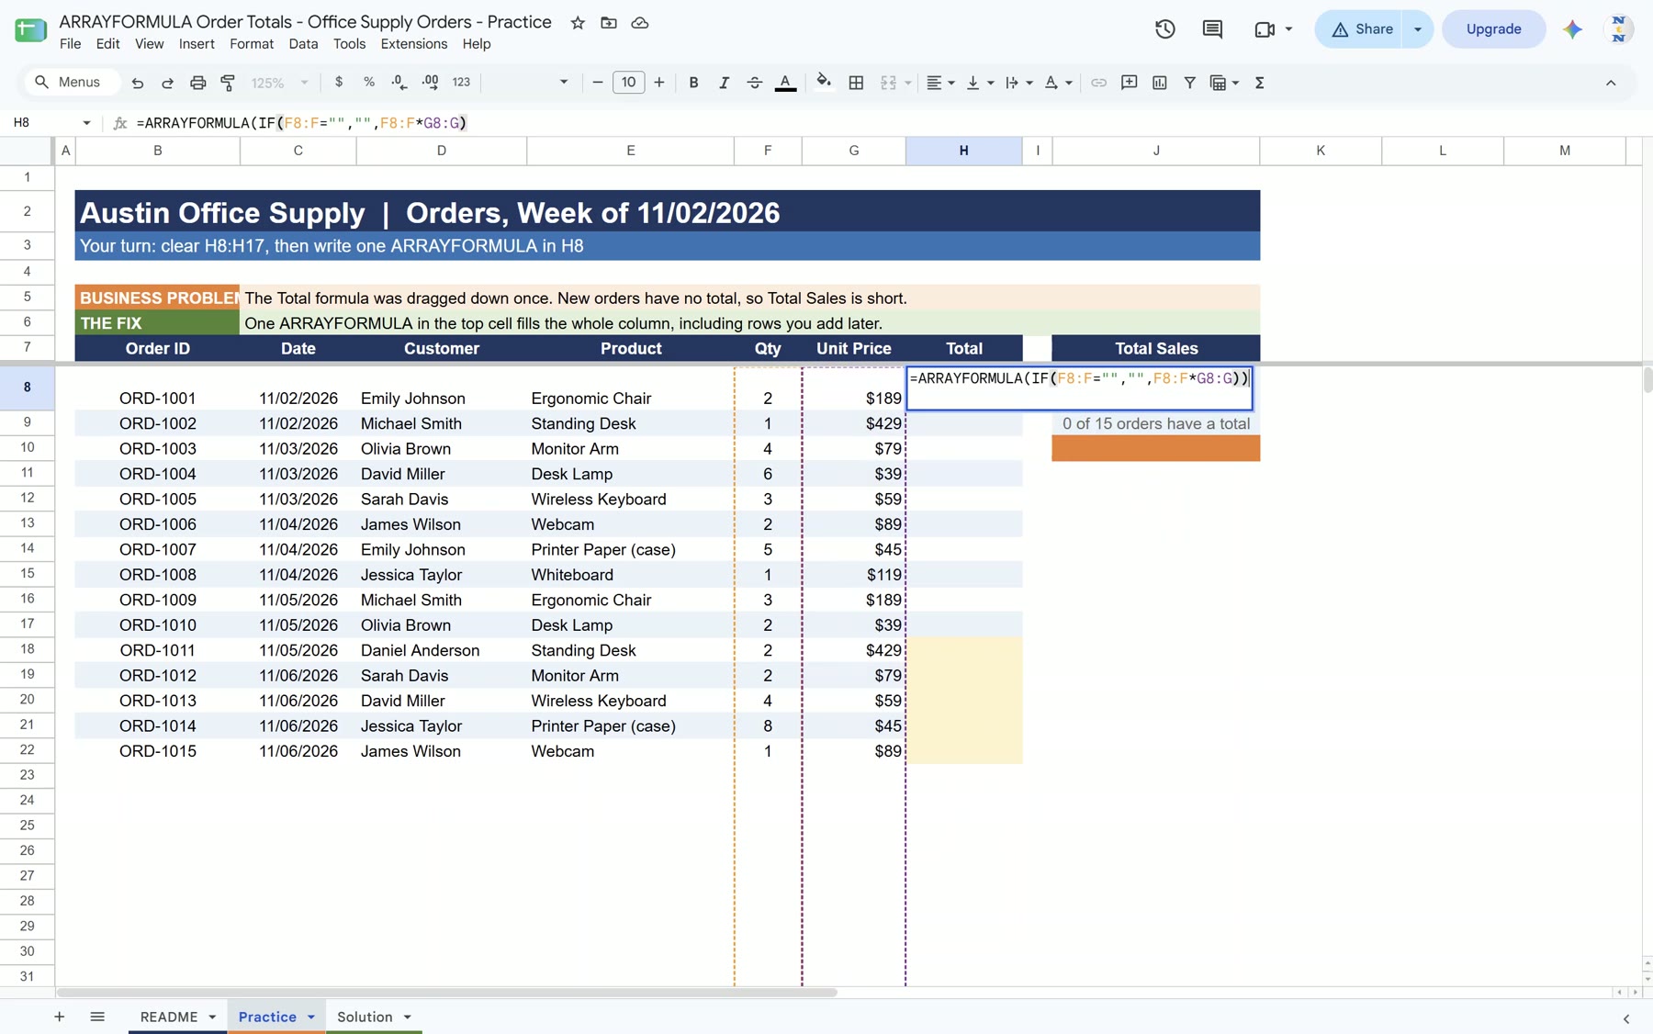Toggle italic formatting
Screen dimensions: 1653x1034
pos(724,83)
